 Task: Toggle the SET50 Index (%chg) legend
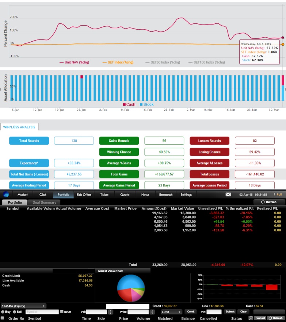click(163, 62)
